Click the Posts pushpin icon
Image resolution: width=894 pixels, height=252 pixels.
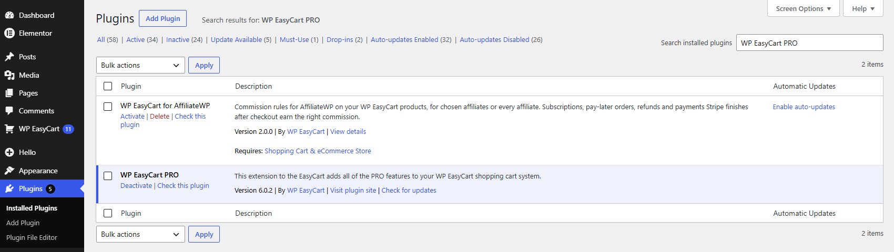[x=9, y=57]
